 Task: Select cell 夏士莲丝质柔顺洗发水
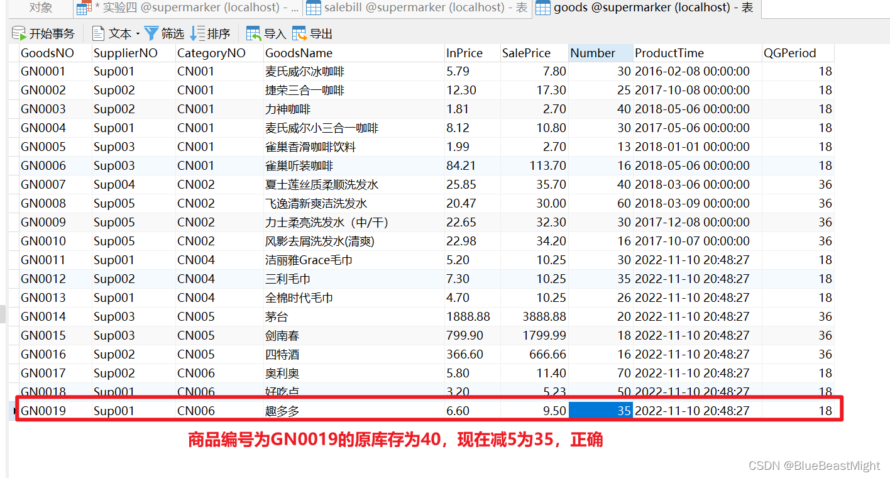click(x=354, y=184)
